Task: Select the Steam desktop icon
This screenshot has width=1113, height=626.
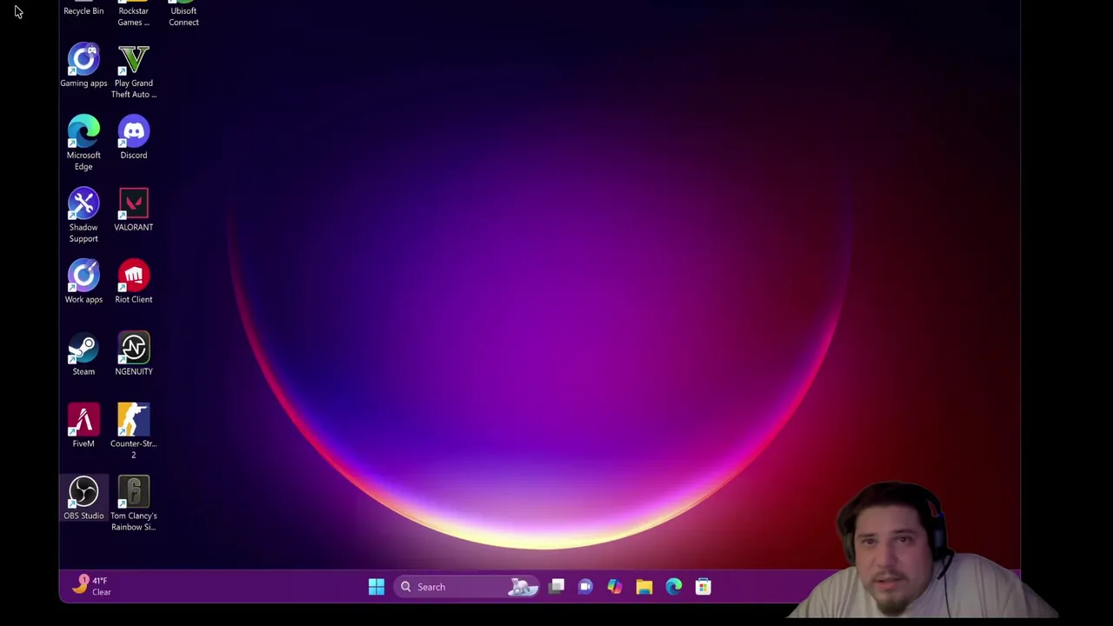Action: click(x=83, y=354)
